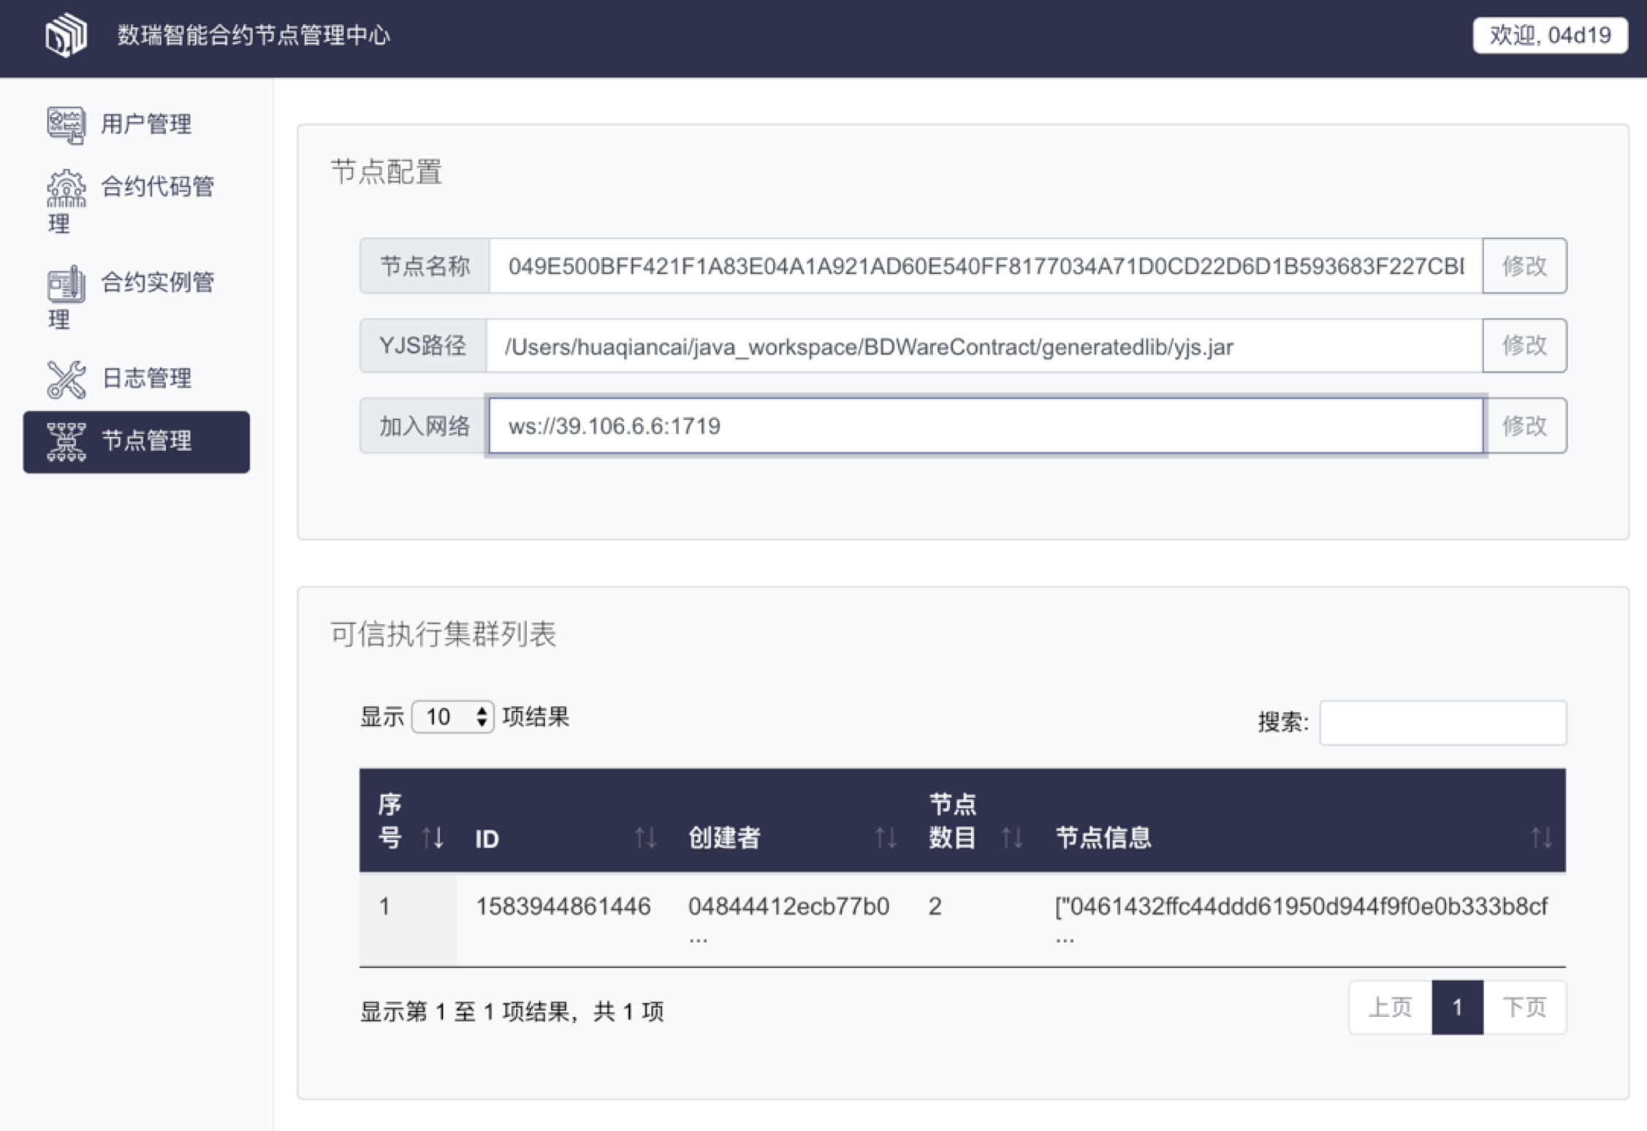Click the 用户管理 sidebar icon
Screen dimensions: 1647x1131
tap(66, 124)
